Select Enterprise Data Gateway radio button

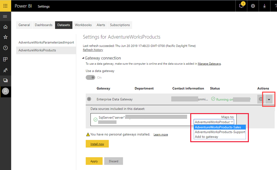pyautogui.click(x=89, y=99)
